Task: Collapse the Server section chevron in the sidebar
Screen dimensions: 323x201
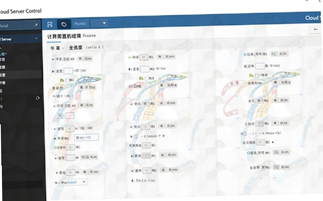Action: click(36, 38)
